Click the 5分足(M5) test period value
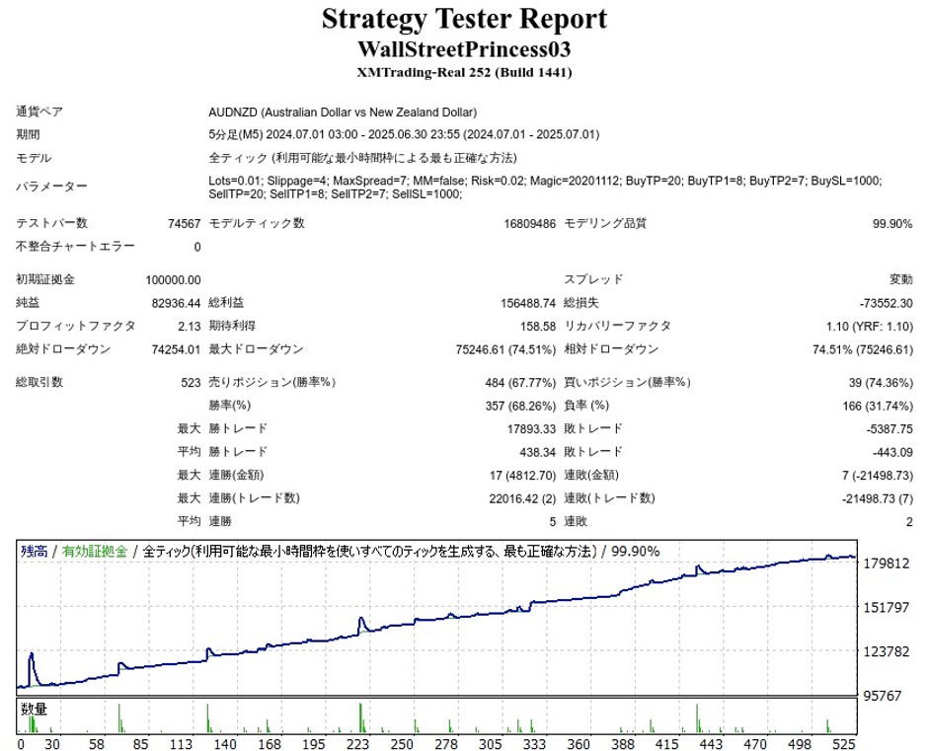 click(404, 135)
